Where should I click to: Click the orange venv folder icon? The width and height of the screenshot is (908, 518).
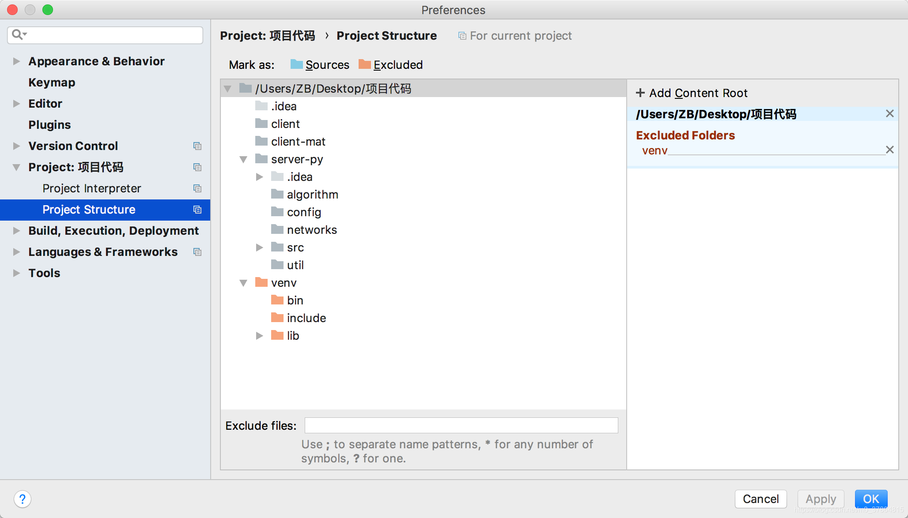pyautogui.click(x=261, y=282)
